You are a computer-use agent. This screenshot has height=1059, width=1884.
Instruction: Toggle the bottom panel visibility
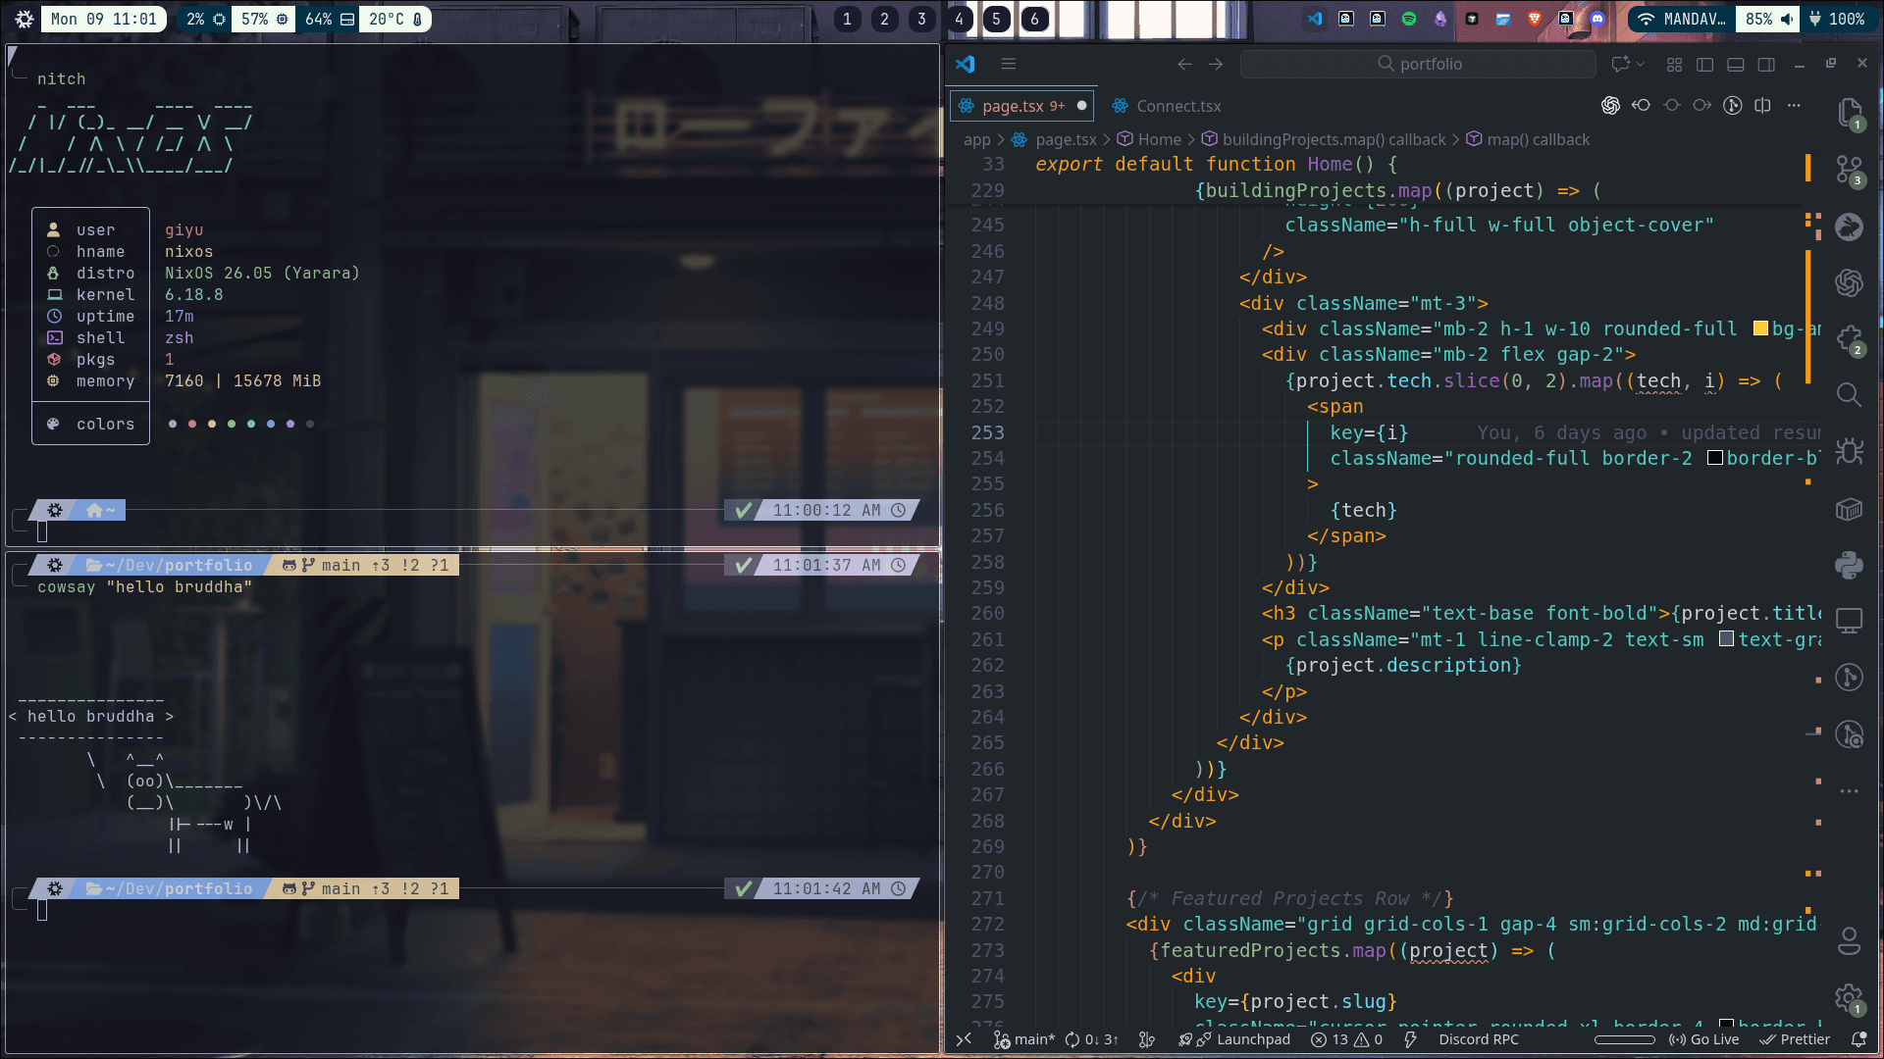(x=1735, y=65)
